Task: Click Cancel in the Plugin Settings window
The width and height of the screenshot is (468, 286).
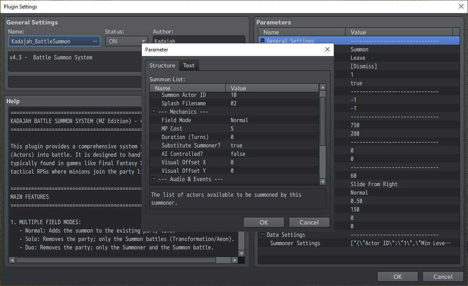Action: coord(443,277)
